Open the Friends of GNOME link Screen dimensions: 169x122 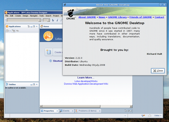[141, 17]
